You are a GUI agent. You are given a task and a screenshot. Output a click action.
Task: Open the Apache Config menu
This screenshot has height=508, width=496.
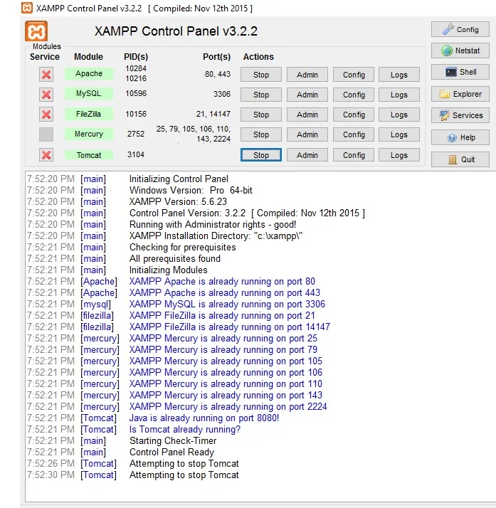[x=354, y=75]
